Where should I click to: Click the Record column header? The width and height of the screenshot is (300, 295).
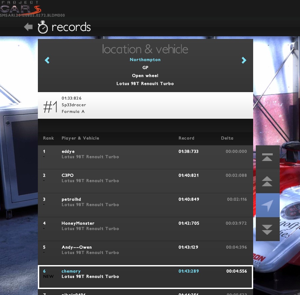(186, 138)
